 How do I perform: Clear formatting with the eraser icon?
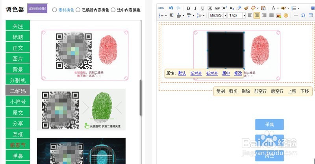coord(239,8)
